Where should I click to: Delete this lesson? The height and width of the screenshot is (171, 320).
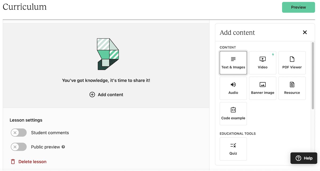(x=30, y=161)
